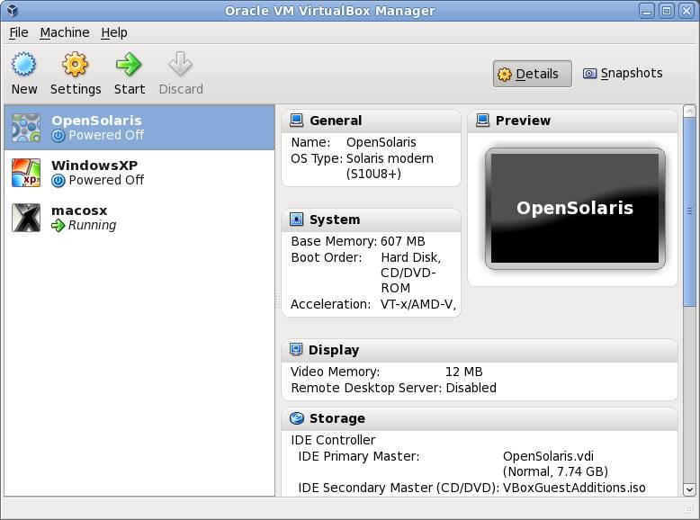The image size is (700, 520).
Task: Click the Video Memory value 12 MB
Action: click(x=464, y=372)
